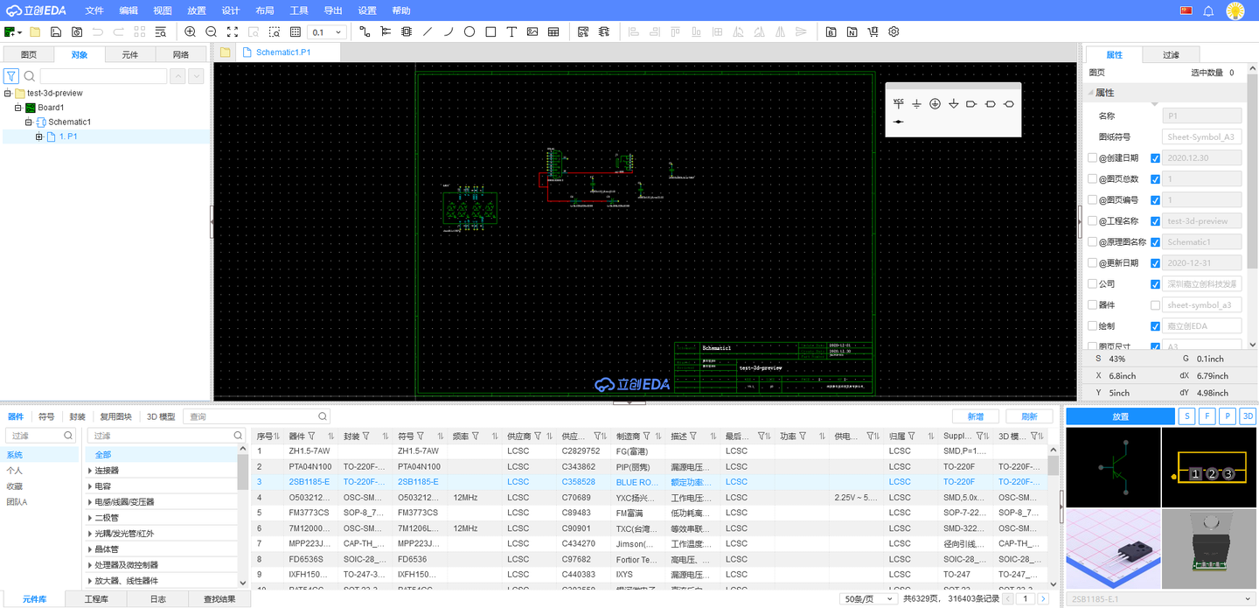
Task: Switch to the 元件 tab in left panel
Action: click(x=130, y=54)
